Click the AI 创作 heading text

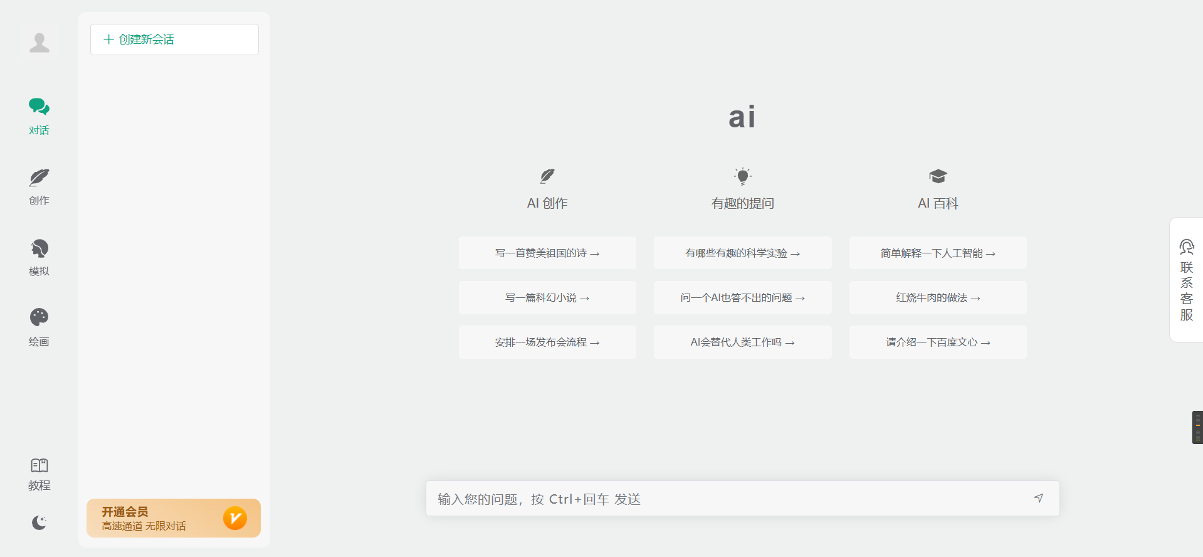pos(547,203)
